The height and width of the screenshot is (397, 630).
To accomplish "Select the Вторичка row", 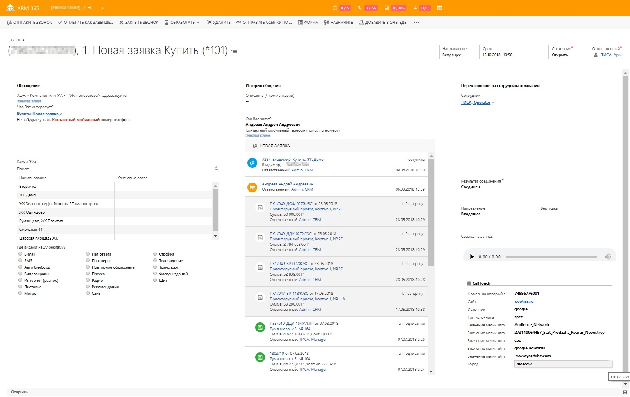I will click(x=115, y=187).
